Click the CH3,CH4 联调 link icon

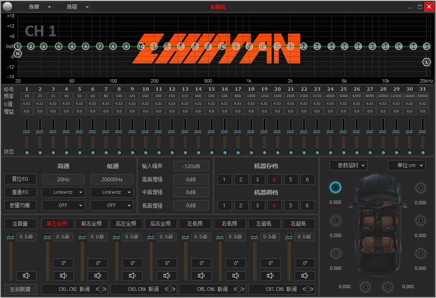(170, 289)
